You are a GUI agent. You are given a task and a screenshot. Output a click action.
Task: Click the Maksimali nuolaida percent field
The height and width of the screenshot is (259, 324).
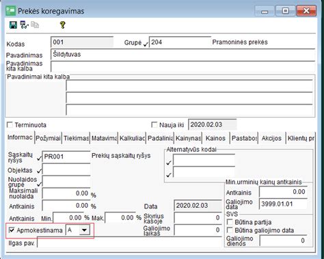point(66,193)
